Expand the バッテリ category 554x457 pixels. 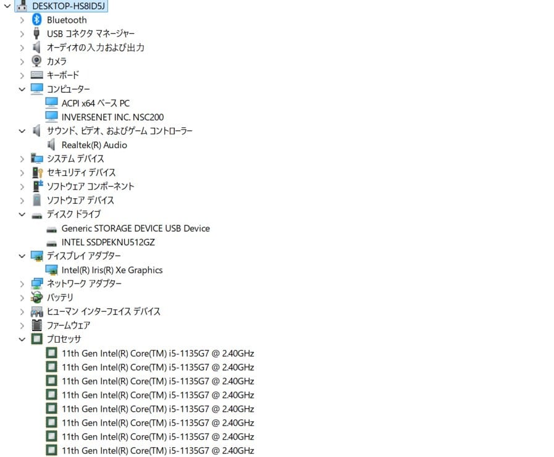click(x=22, y=298)
